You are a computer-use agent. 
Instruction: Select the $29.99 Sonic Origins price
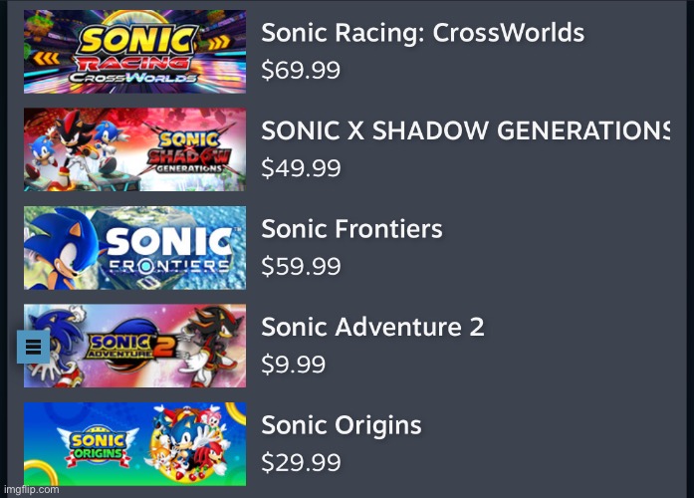pos(300,462)
